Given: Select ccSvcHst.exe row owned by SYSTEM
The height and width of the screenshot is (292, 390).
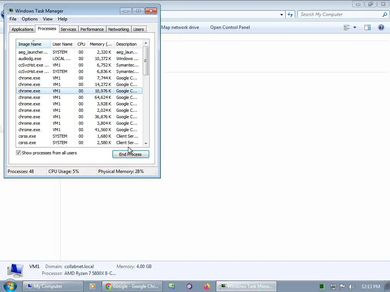Looking at the screenshot, I should (79, 71).
